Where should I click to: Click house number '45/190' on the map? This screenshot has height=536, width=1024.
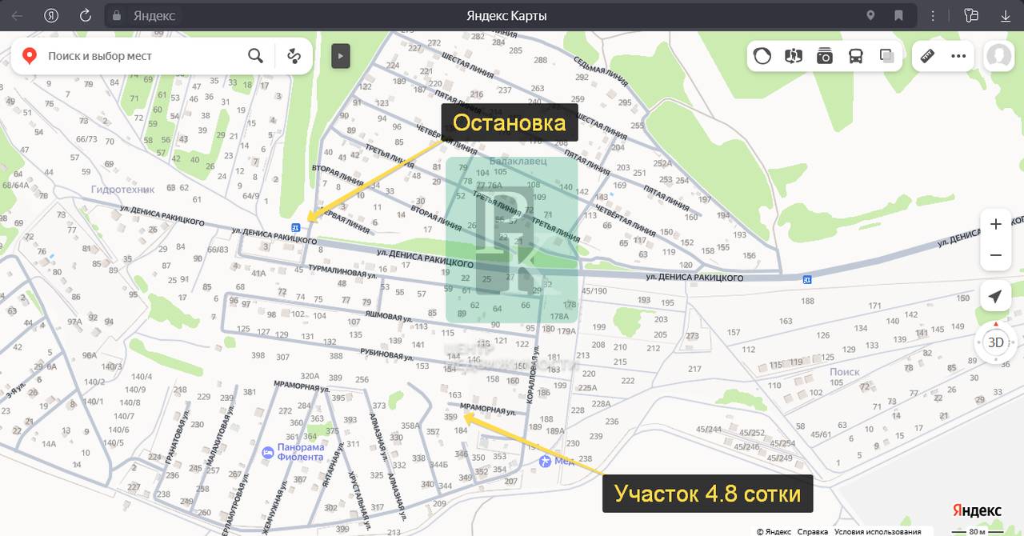point(594,291)
